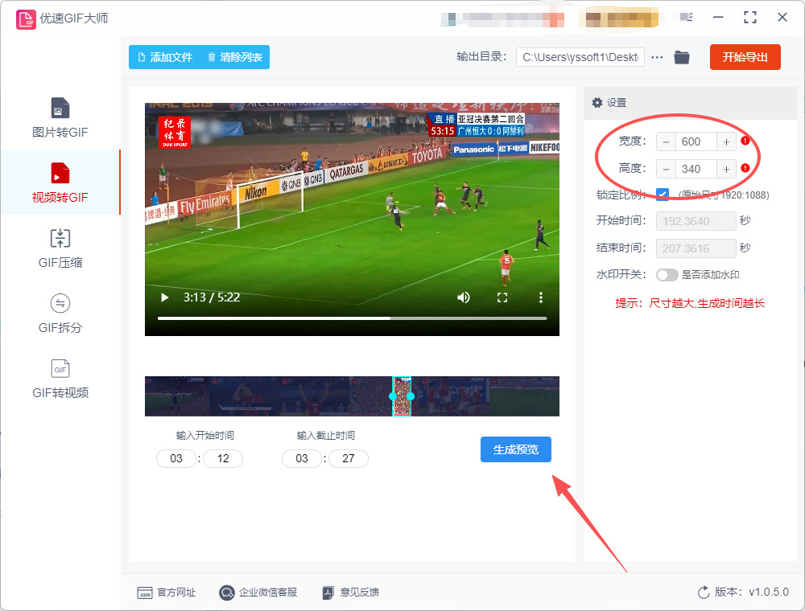The width and height of the screenshot is (805, 611).
Task: Click the 添加文件 button
Action: [x=165, y=57]
